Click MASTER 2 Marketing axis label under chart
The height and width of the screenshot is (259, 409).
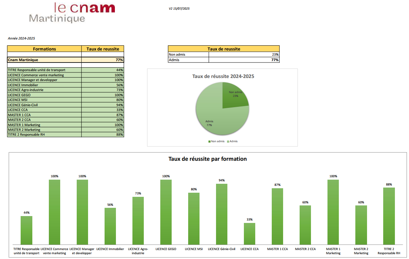(361, 251)
